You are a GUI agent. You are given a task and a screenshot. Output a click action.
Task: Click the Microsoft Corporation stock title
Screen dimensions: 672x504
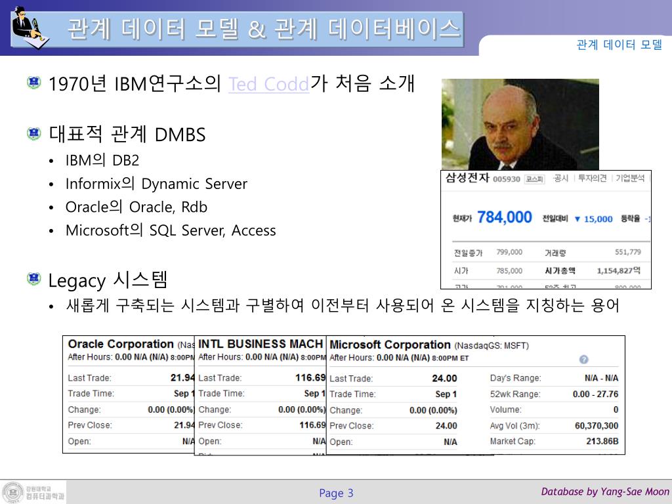click(390, 345)
